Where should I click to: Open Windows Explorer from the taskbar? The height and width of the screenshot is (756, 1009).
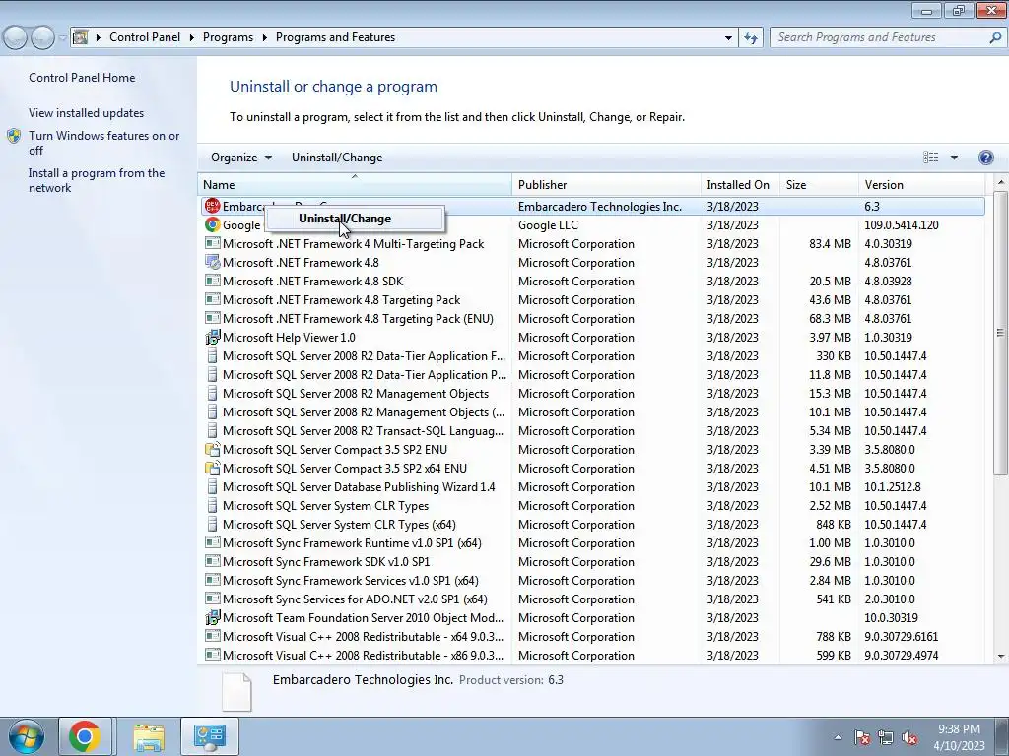click(x=149, y=736)
